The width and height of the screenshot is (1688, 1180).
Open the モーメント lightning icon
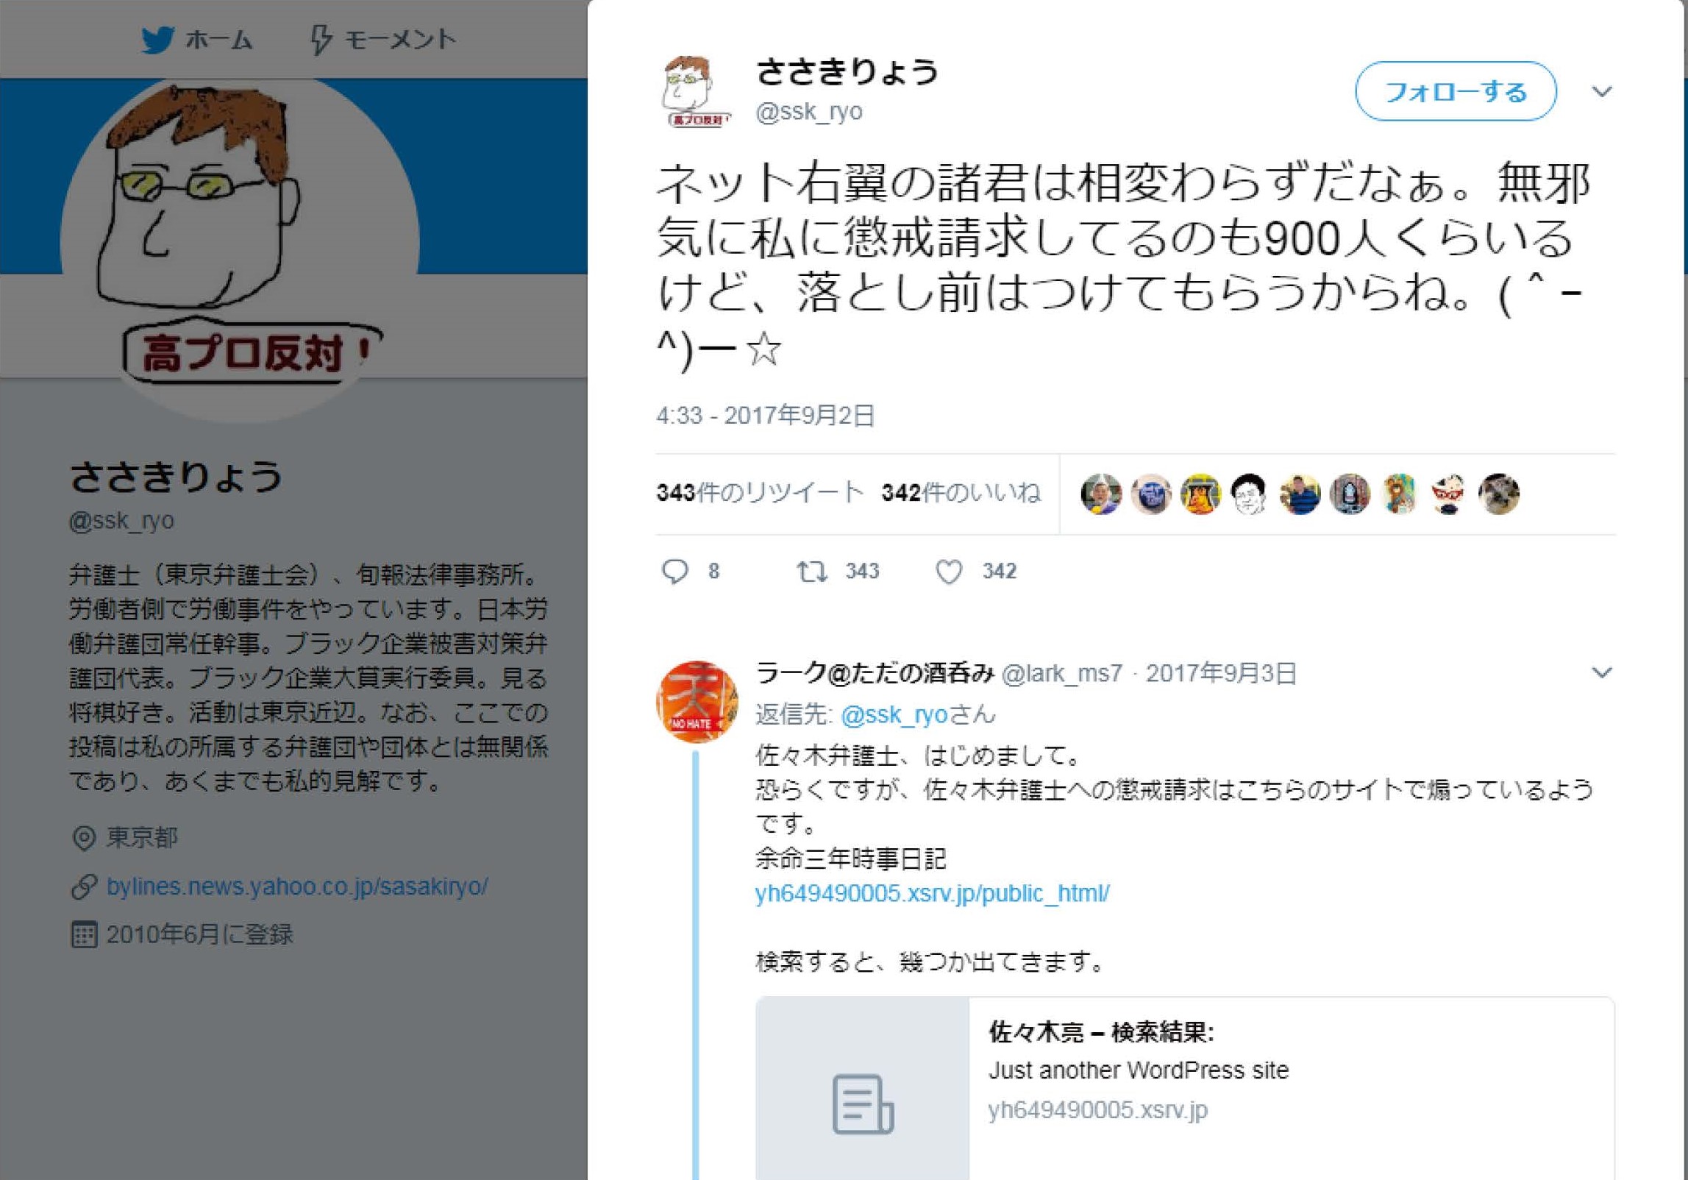coord(321,40)
